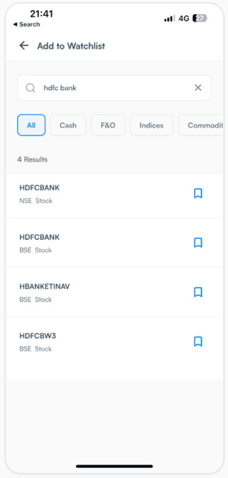Image resolution: width=228 pixels, height=478 pixels.
Task: Switch to the Cash filter
Action: [x=68, y=125]
